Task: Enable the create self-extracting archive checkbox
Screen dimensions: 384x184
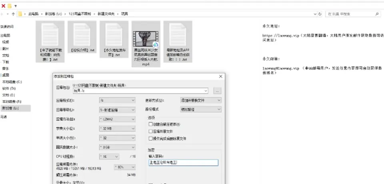Action: click(151, 124)
